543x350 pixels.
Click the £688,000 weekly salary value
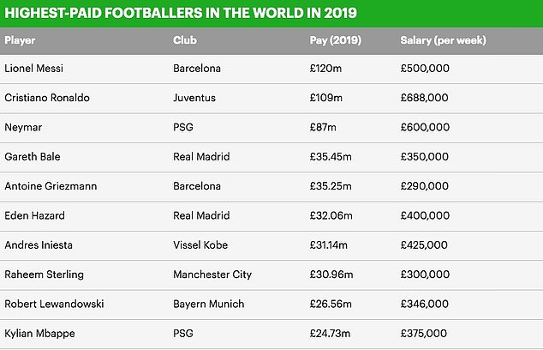click(424, 97)
